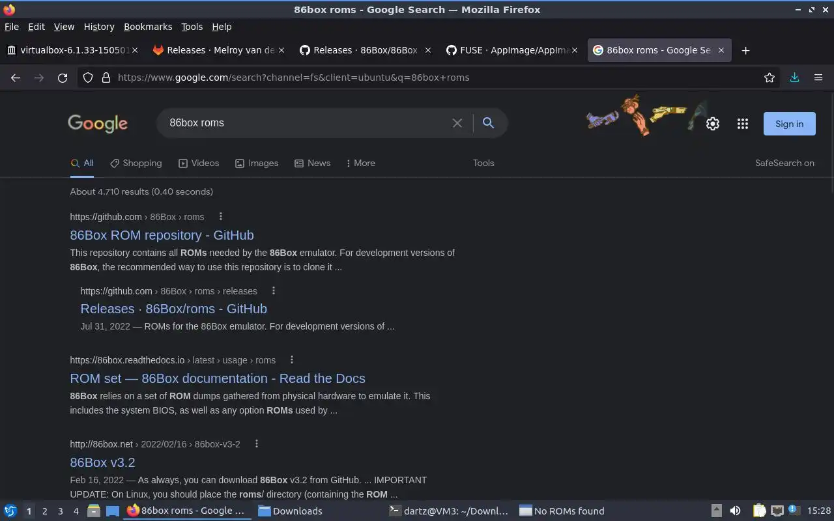
Task: Open the Help menu
Action: tap(222, 27)
